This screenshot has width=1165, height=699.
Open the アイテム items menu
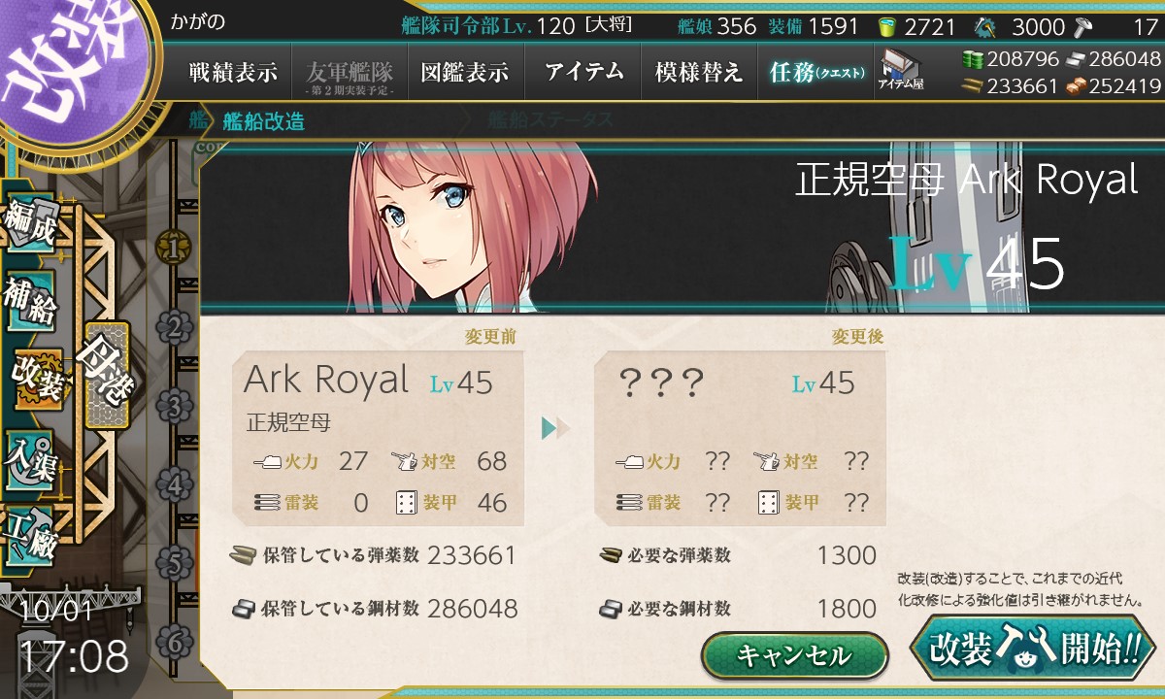583,72
